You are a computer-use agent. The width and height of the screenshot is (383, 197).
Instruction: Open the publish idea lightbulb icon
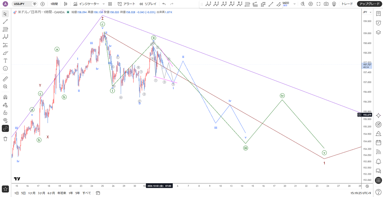click(334, 4)
